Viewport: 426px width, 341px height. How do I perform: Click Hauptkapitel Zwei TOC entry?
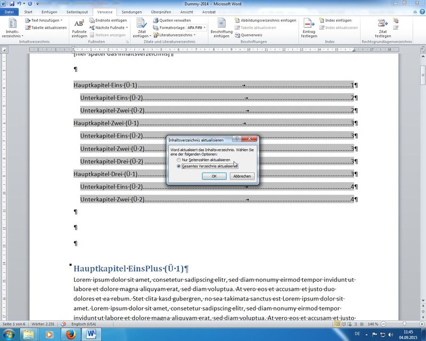(x=214, y=123)
